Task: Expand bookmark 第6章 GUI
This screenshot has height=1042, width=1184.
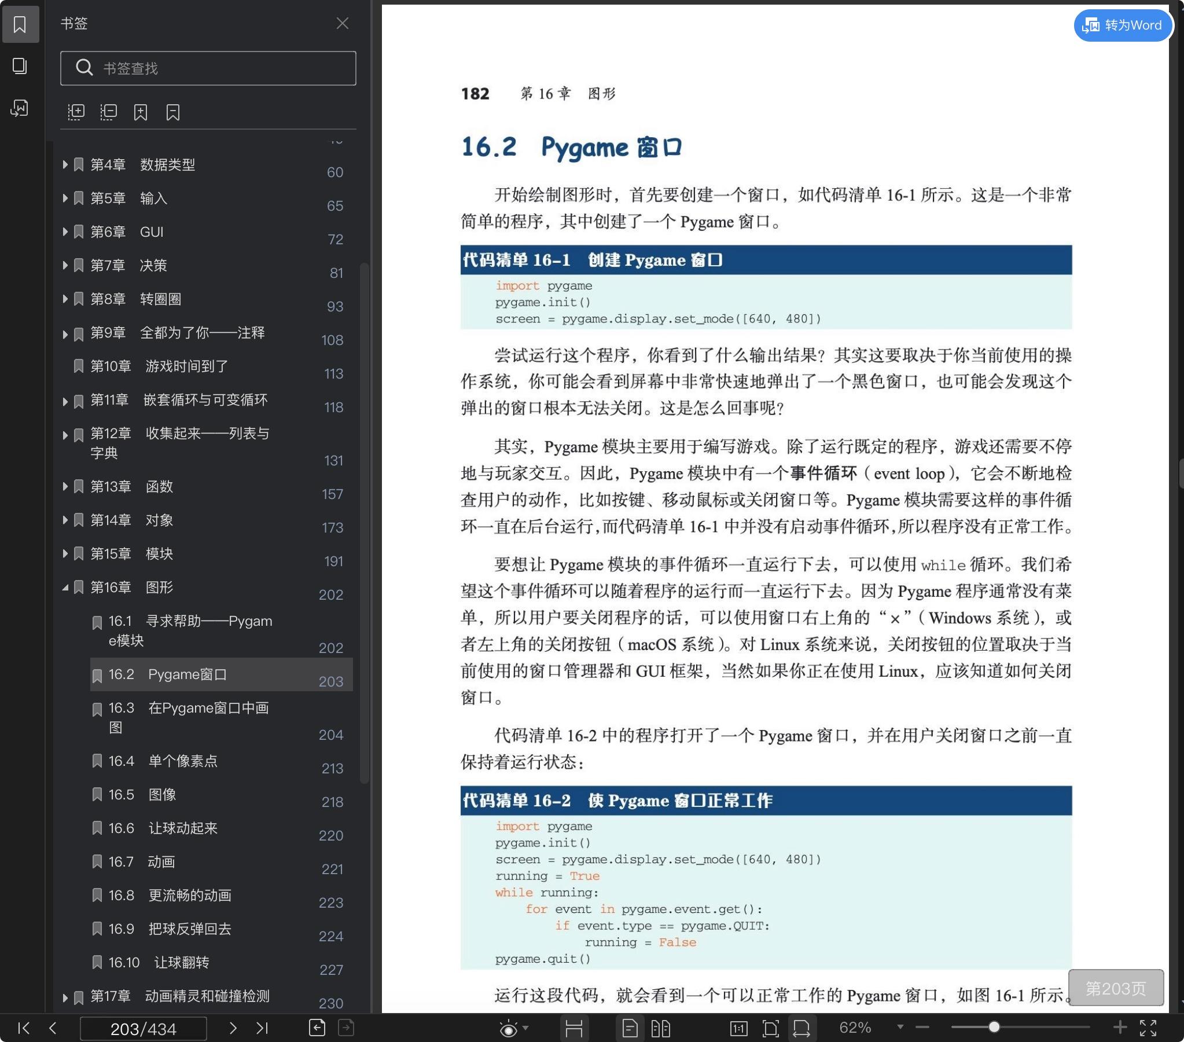Action: (65, 232)
